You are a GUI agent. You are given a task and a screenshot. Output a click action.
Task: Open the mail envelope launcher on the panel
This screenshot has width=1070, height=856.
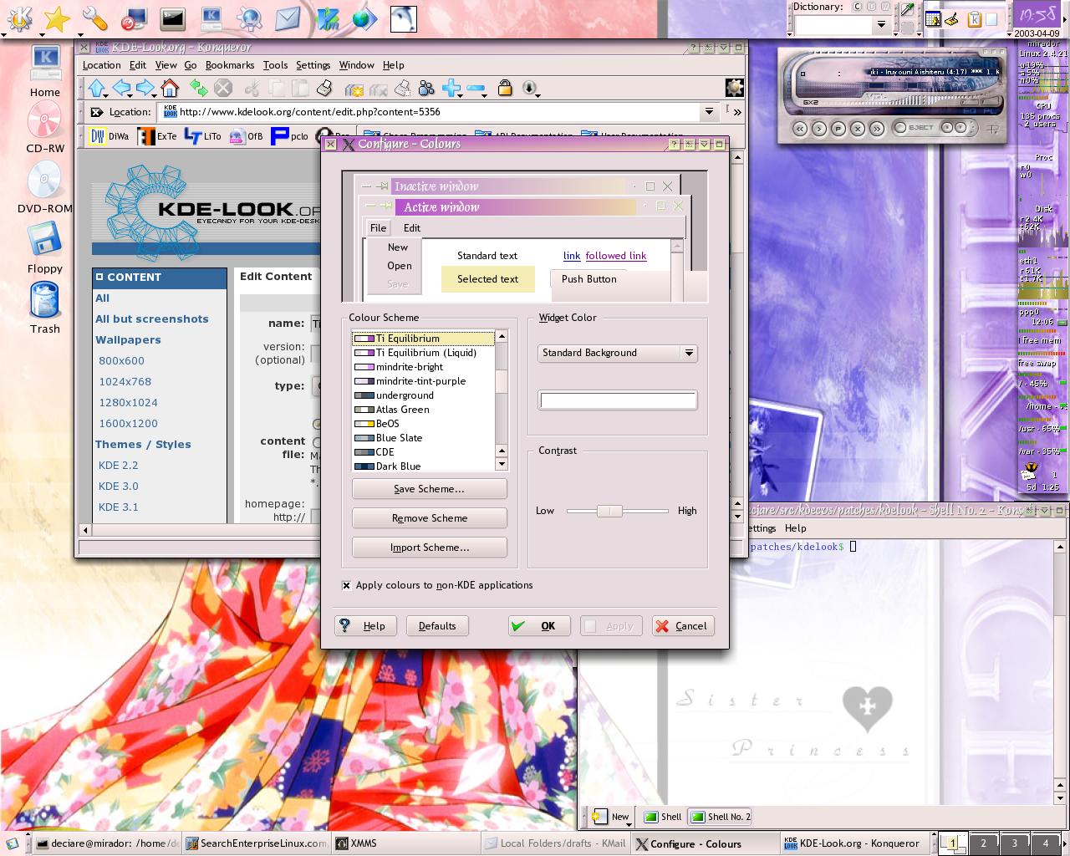288,18
